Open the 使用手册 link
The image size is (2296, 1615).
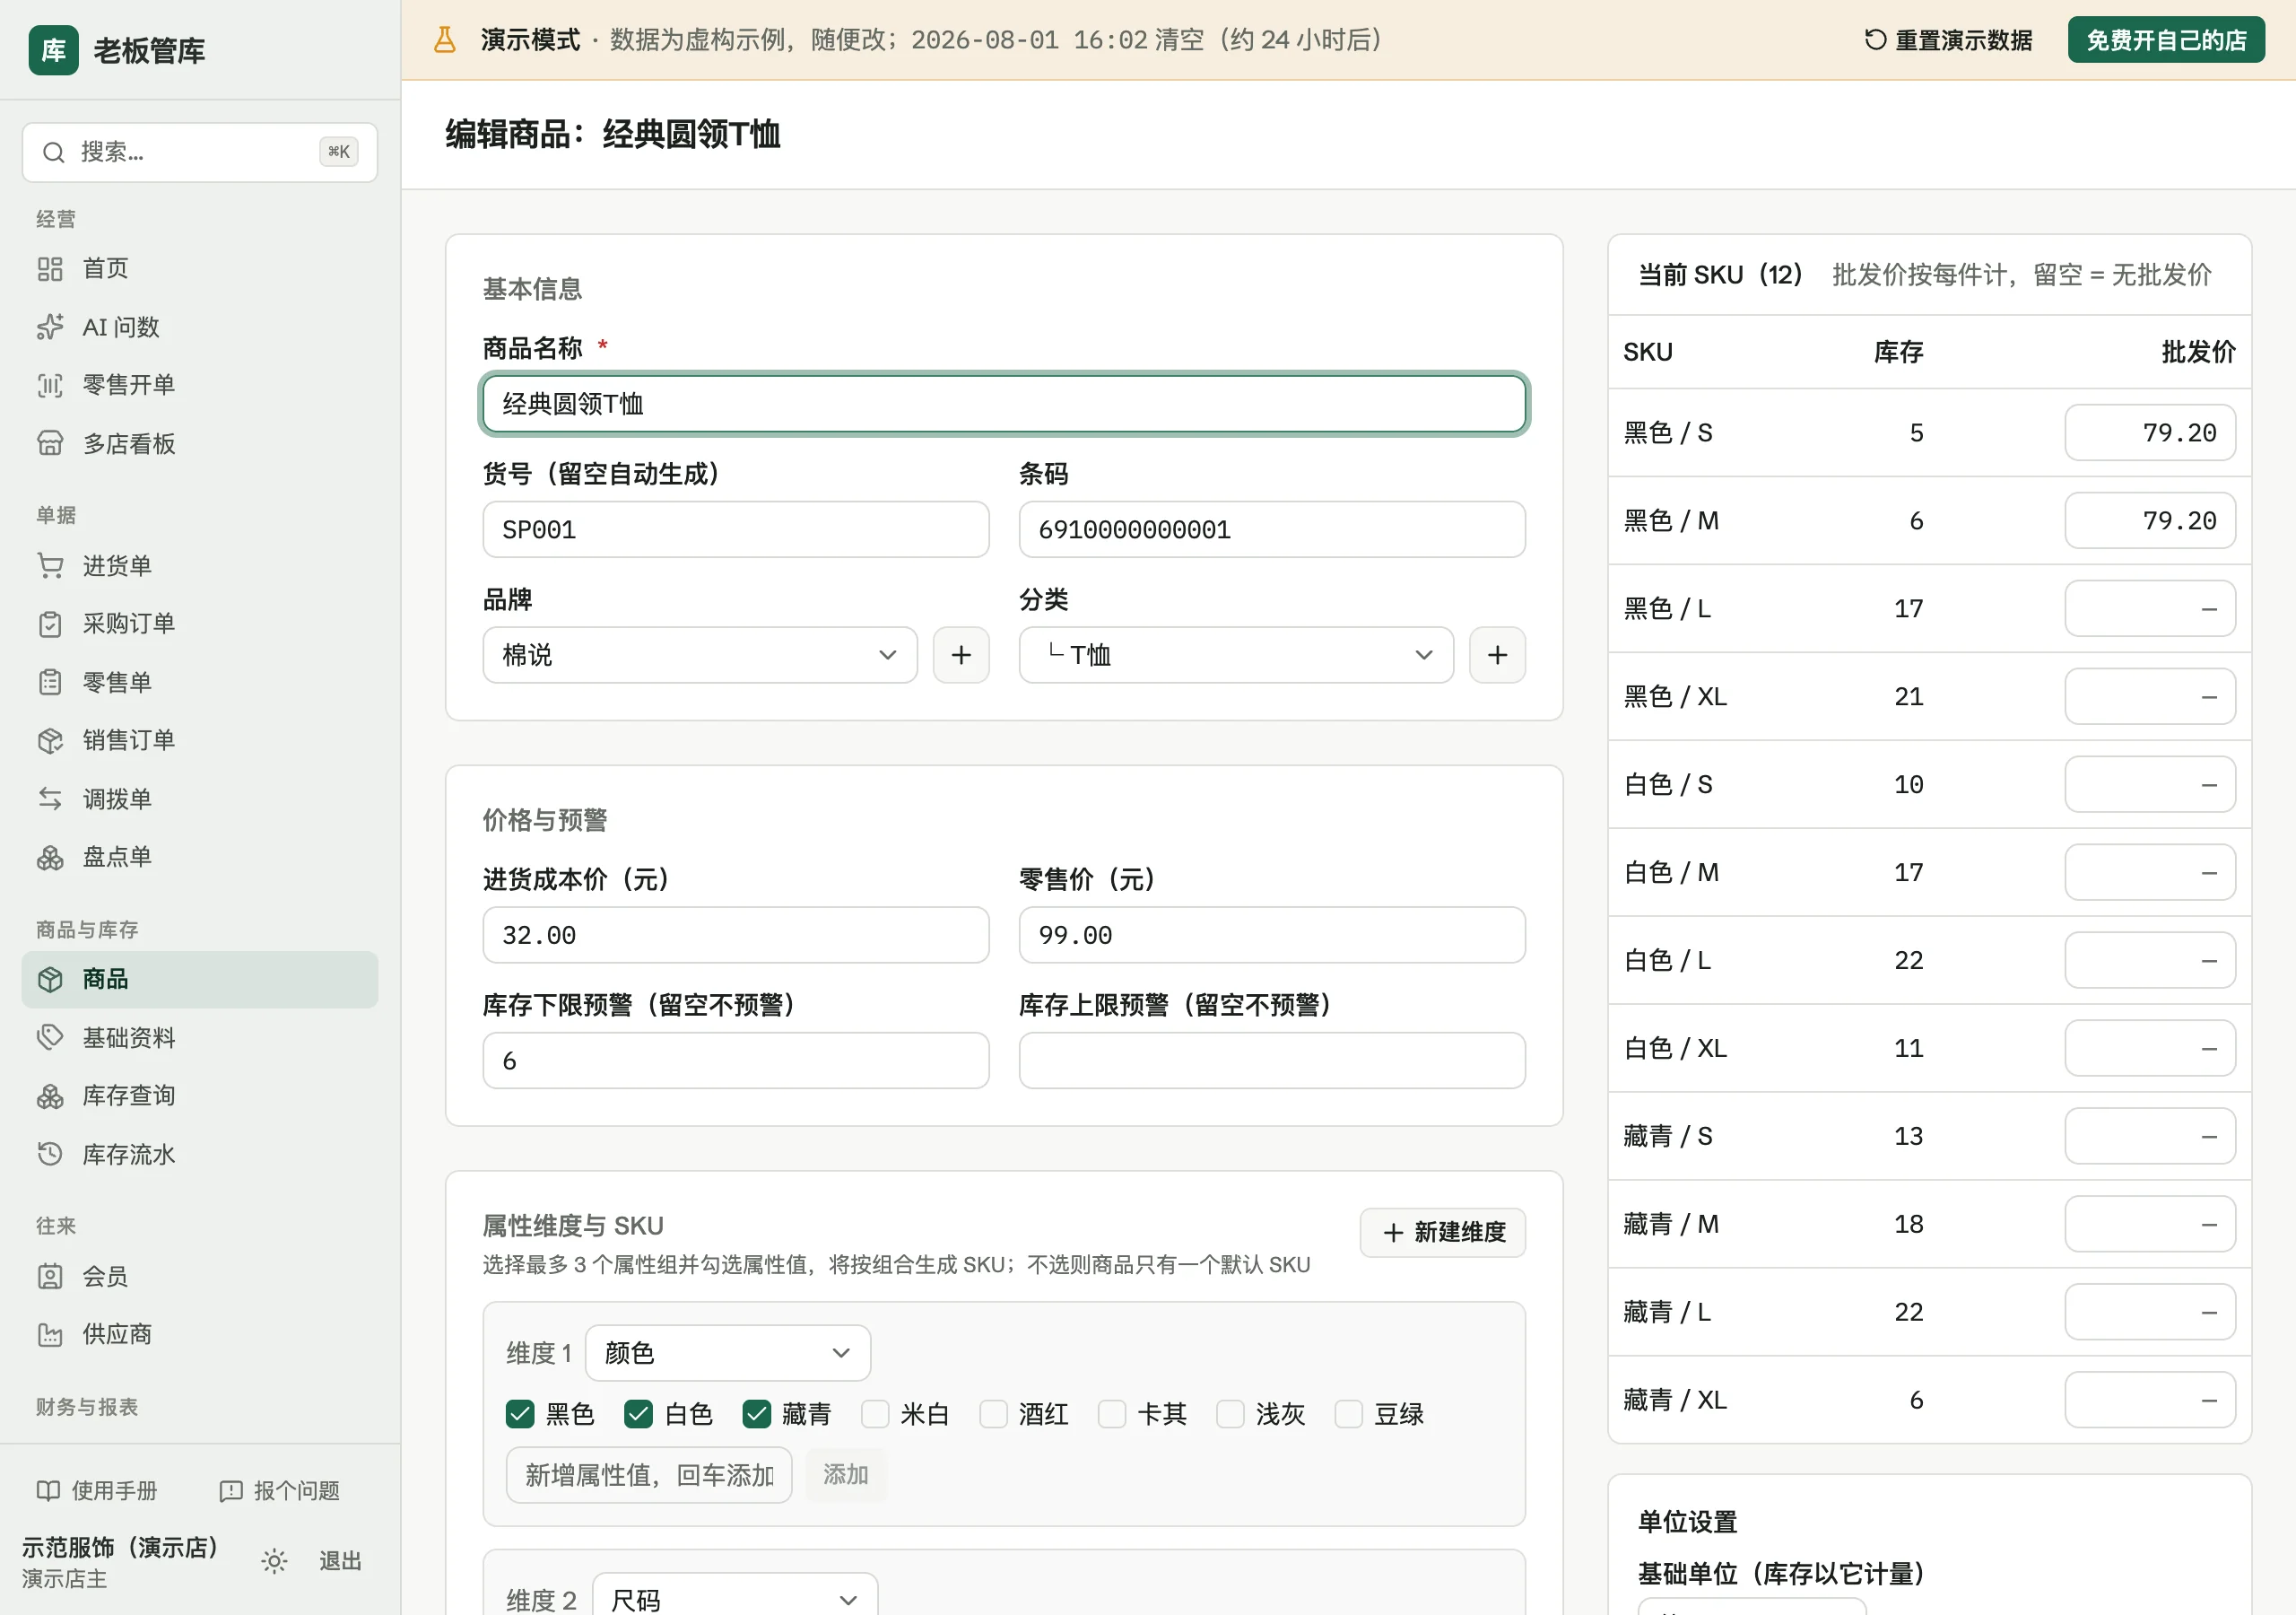tap(97, 1491)
